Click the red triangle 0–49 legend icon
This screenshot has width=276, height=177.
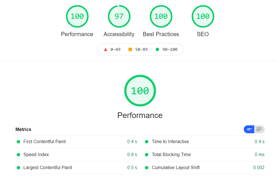click(105, 49)
